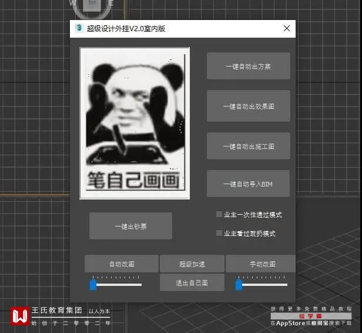
Task: Click the 退出自己画 button
Action: pos(192,282)
